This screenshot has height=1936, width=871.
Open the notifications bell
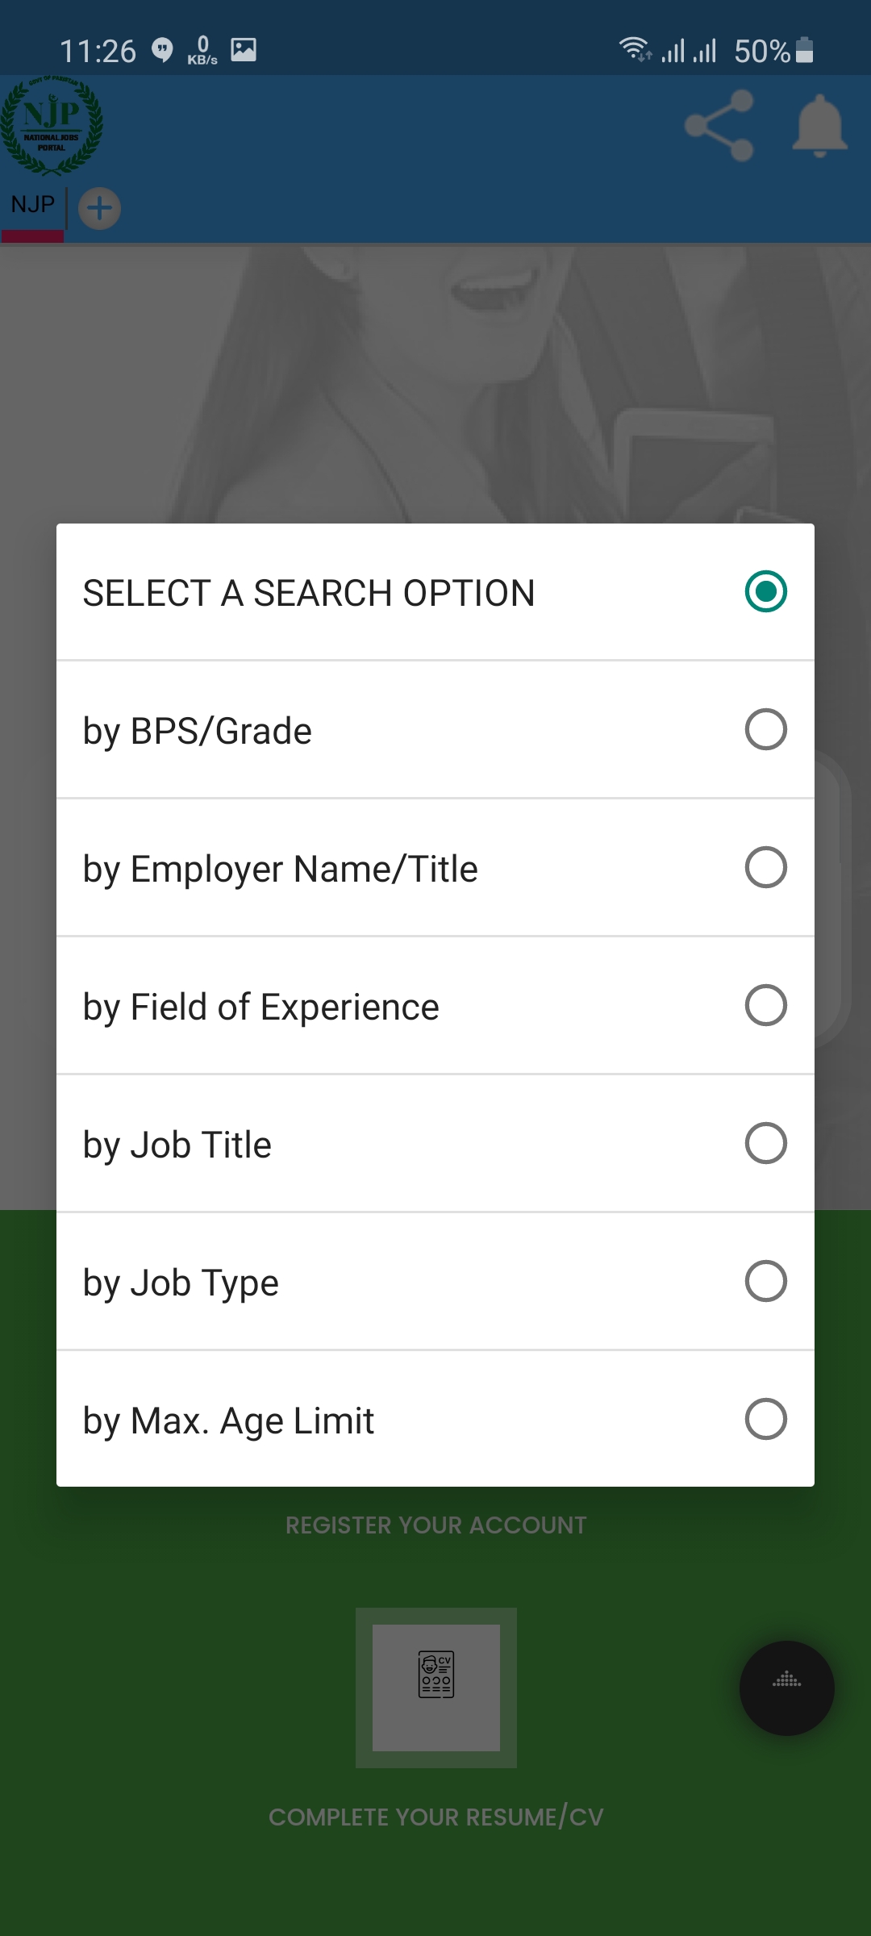pos(819,126)
